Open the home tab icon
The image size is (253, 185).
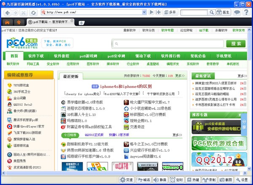tap(19, 22)
